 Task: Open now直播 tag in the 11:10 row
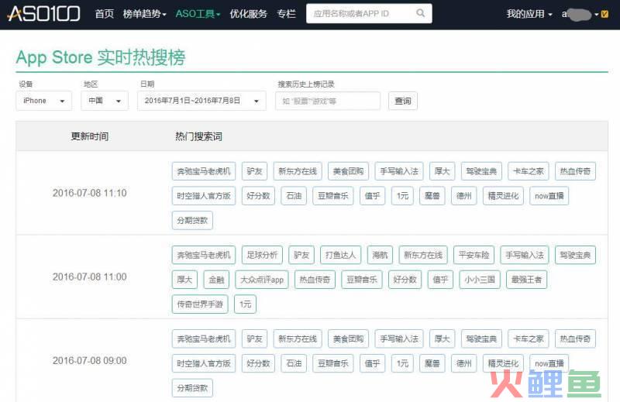click(x=549, y=196)
